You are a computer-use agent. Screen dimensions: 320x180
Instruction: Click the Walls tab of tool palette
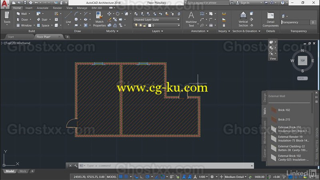[x=264, y=111]
